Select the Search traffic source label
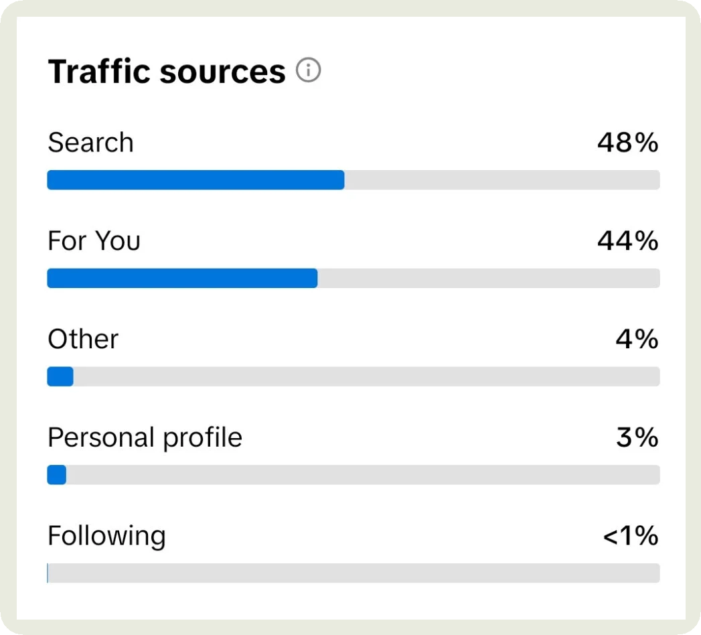Image resolution: width=701 pixels, height=635 pixels. pyautogui.click(x=90, y=143)
